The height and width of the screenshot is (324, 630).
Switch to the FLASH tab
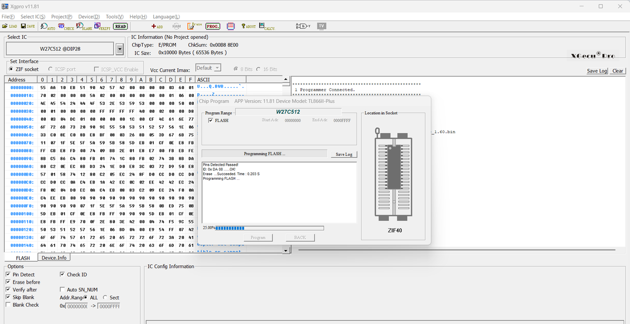23,258
